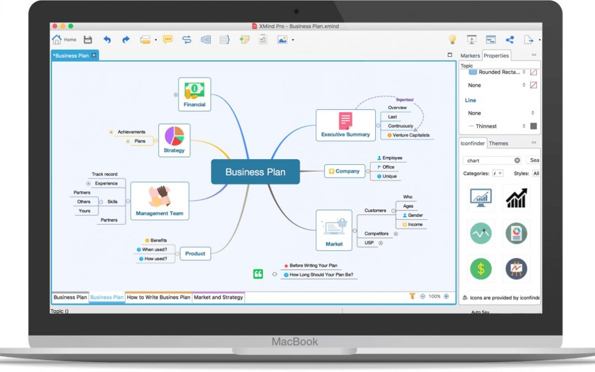Open the Market and Strategy sheet
595x372 pixels.
(218, 297)
